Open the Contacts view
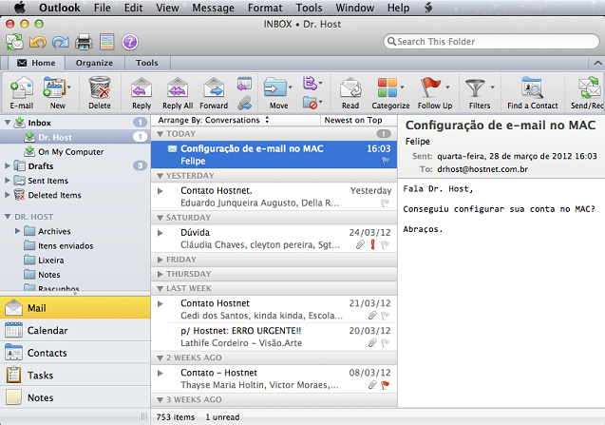605x425 pixels. tap(47, 353)
